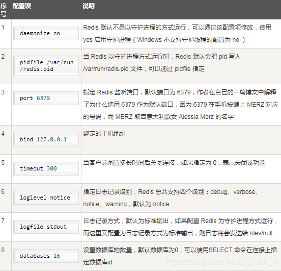This screenshot has width=281, height=271.
Task: Click the '配置项' column header
Action: coord(22,6)
